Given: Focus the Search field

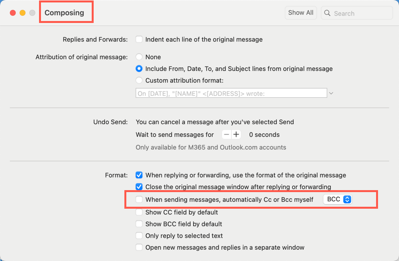Looking at the screenshot, I should pos(357,13).
